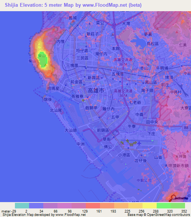Click the 中洲 label

coord(81,144)
